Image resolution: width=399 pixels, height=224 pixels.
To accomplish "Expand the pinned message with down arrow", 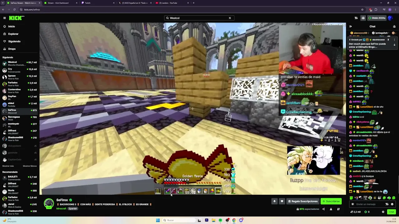I will tap(394, 45).
